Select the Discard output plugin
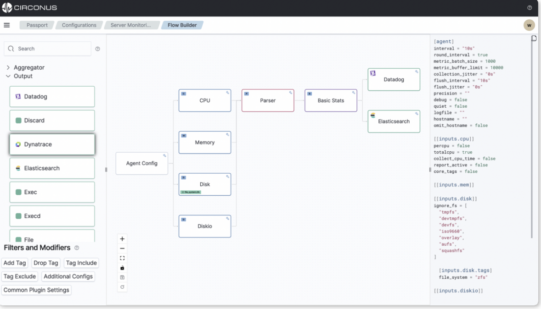 pyautogui.click(x=52, y=121)
